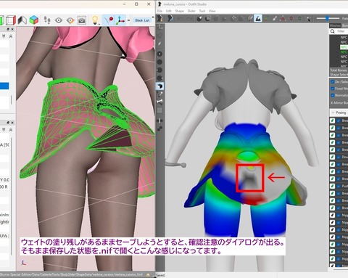
Task: Select the highlighted white NPC bone entry
Action: [x=344, y=47]
